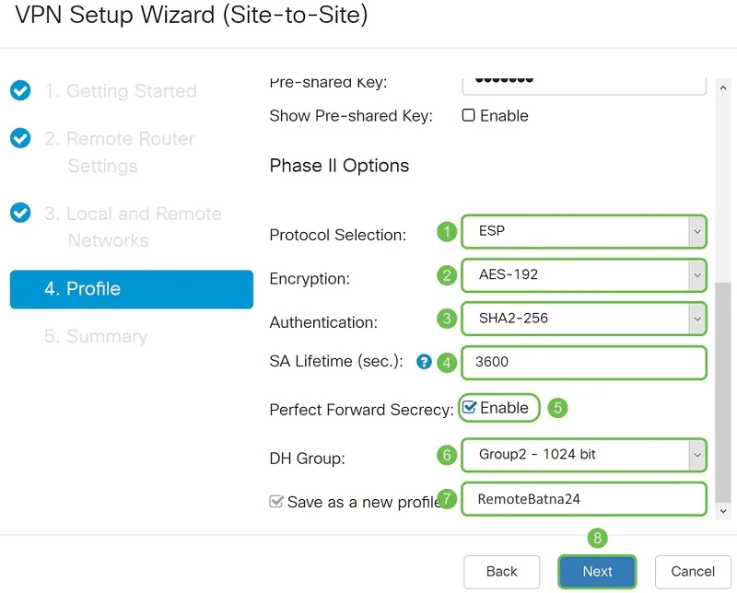This screenshot has width=737, height=593.
Task: Click the Back button
Action: (x=501, y=571)
